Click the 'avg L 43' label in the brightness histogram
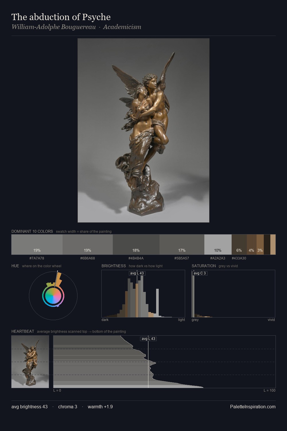 (137, 273)
